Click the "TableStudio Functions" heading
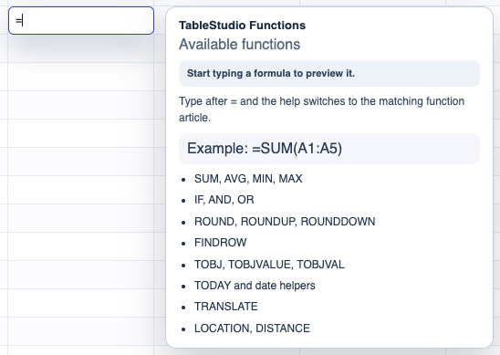The width and height of the screenshot is (500, 355). click(242, 26)
